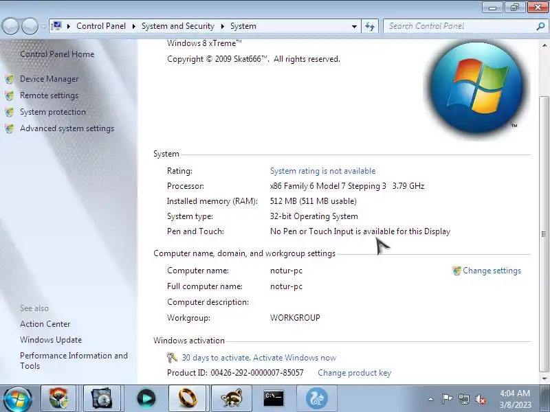The image size is (550, 412).
Task: Open the media player taskbar icon
Action: pos(146,398)
